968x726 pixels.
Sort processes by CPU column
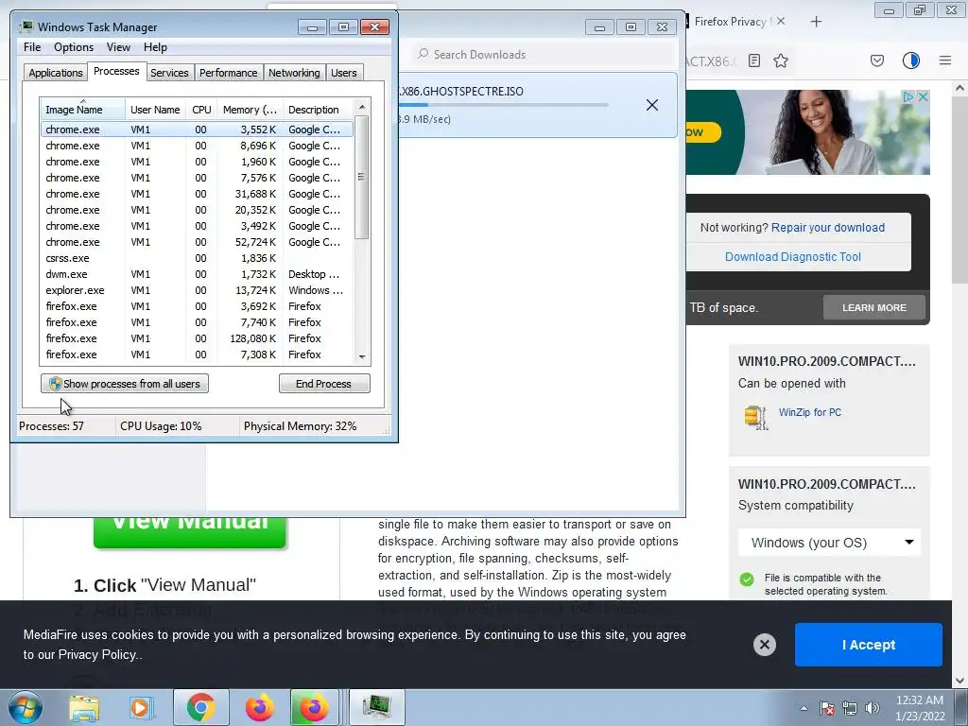[201, 110]
